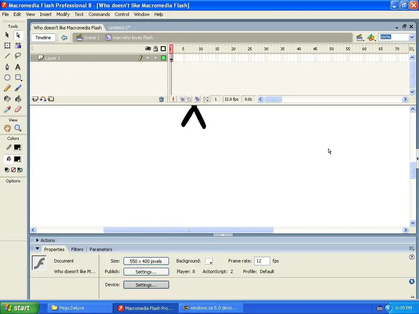Click the No Color icon

point(14,170)
